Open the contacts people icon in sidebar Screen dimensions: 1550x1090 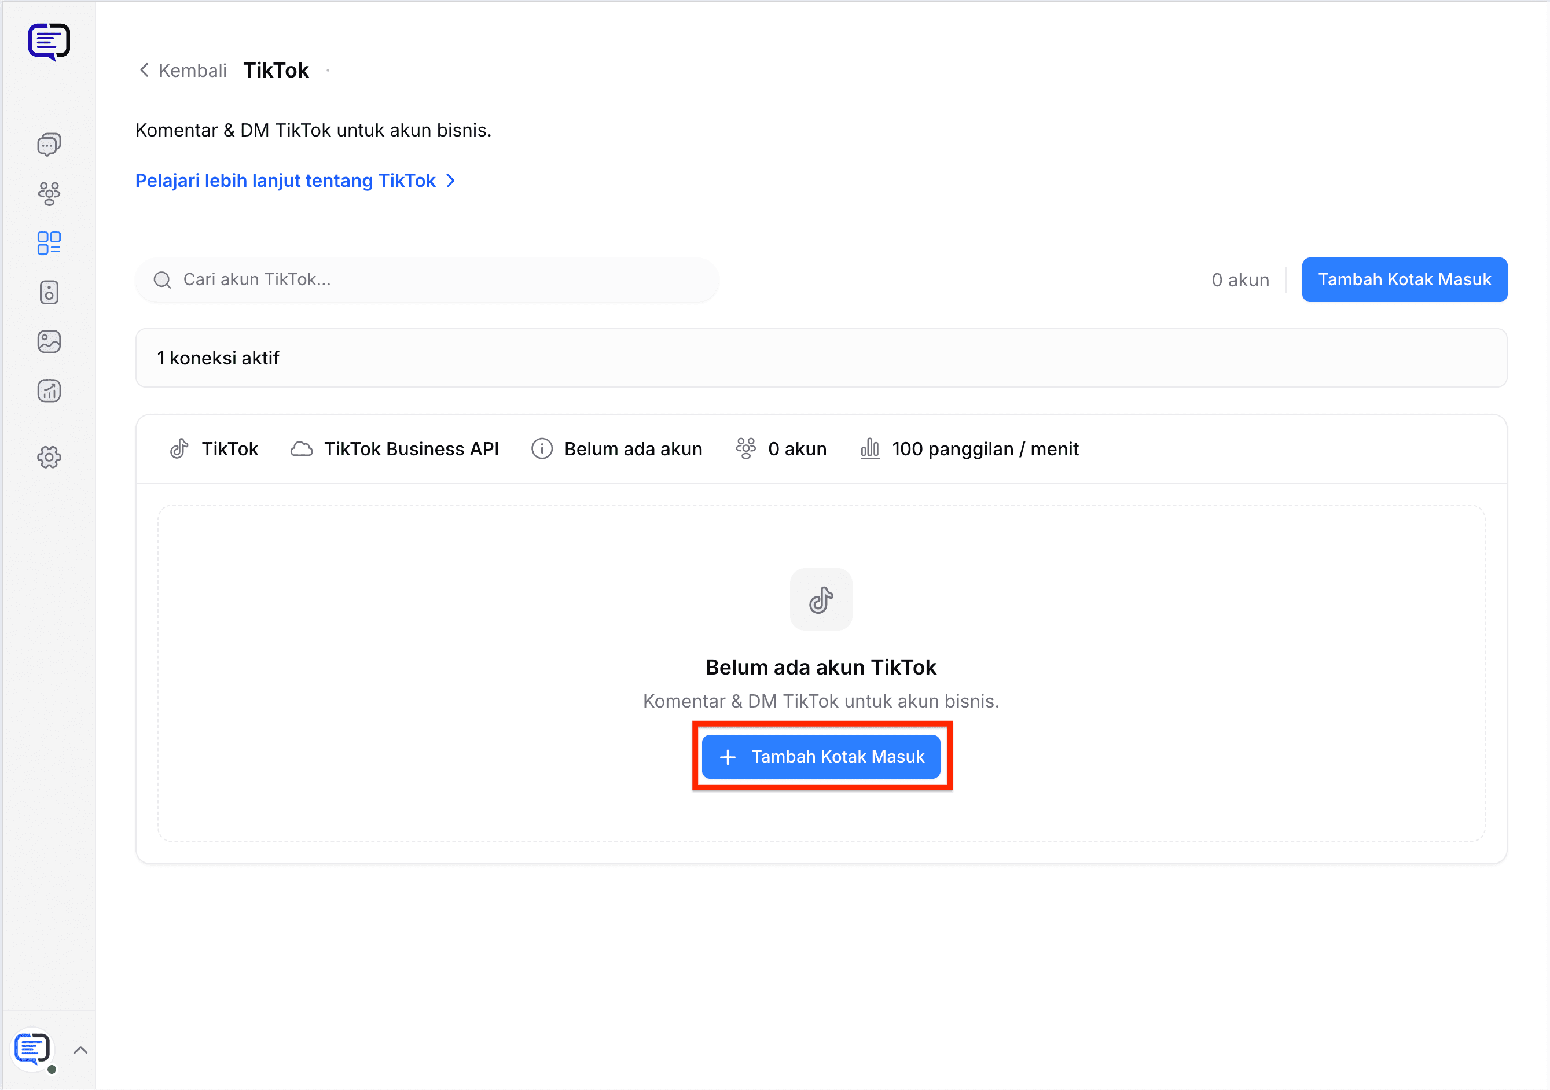click(49, 194)
